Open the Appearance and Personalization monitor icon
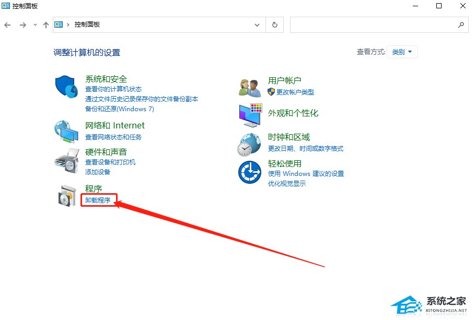The width and height of the screenshot is (475, 320). (x=250, y=115)
